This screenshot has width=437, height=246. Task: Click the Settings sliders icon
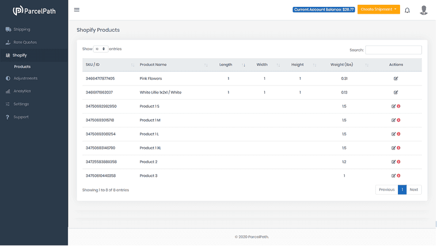coord(8,104)
